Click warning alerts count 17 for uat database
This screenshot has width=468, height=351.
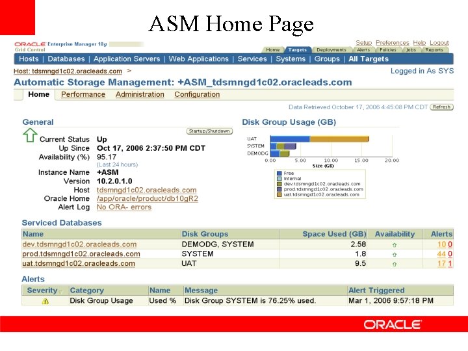coord(441,263)
